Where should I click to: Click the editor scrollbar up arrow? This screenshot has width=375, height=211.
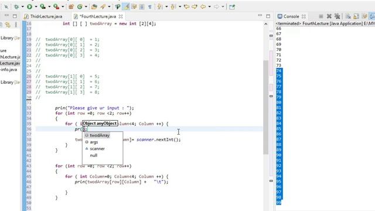click(265, 24)
